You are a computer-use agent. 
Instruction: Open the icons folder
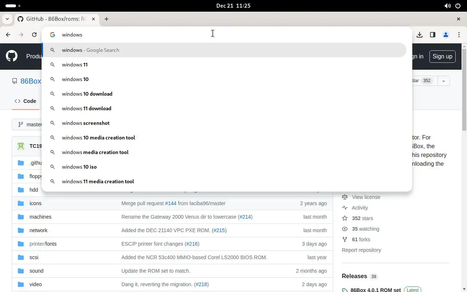(35, 203)
